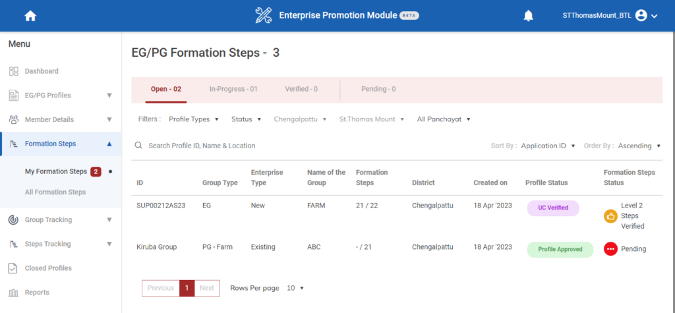675x313 pixels.
Task: Click the Reports bar chart icon
Action: 14,293
